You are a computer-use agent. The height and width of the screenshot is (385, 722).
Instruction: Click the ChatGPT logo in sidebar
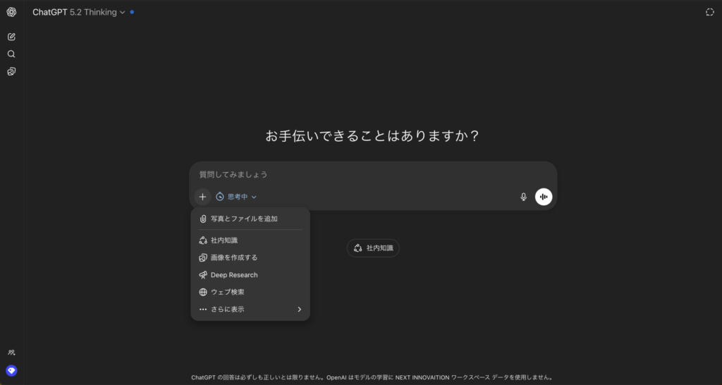click(11, 12)
